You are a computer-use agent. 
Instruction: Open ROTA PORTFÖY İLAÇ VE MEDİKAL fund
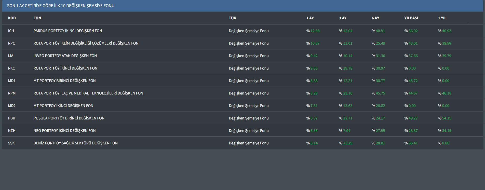click(88, 93)
